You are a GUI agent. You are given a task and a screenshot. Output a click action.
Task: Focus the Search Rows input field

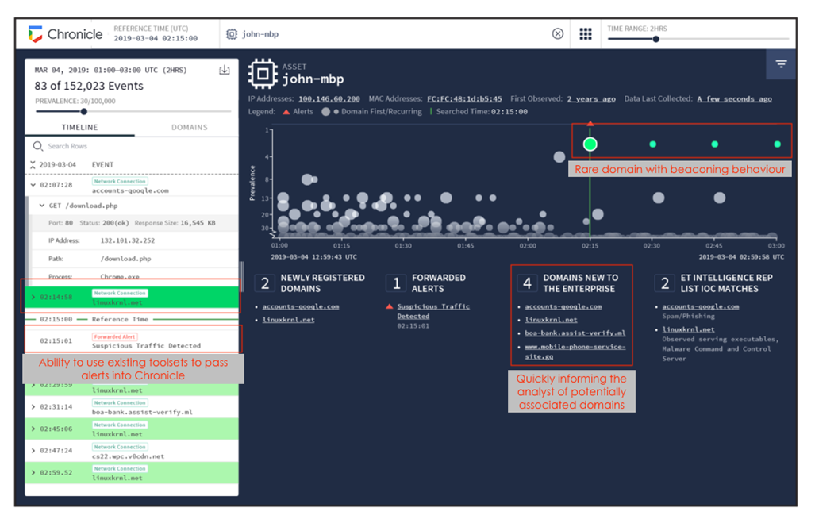[x=132, y=146]
